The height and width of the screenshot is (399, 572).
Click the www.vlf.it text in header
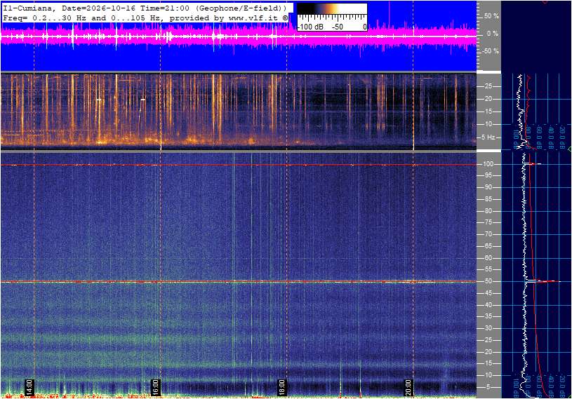pyautogui.click(x=255, y=18)
